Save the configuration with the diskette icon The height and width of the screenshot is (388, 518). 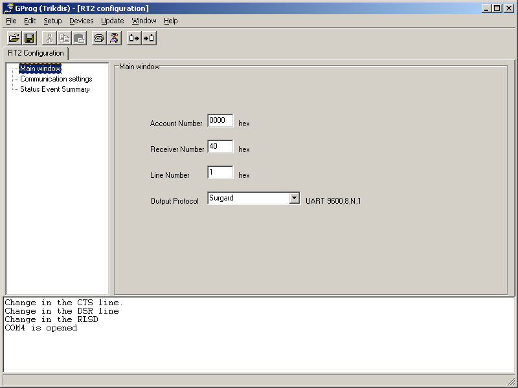coord(29,38)
